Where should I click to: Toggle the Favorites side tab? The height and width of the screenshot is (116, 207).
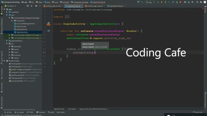tap(2, 87)
